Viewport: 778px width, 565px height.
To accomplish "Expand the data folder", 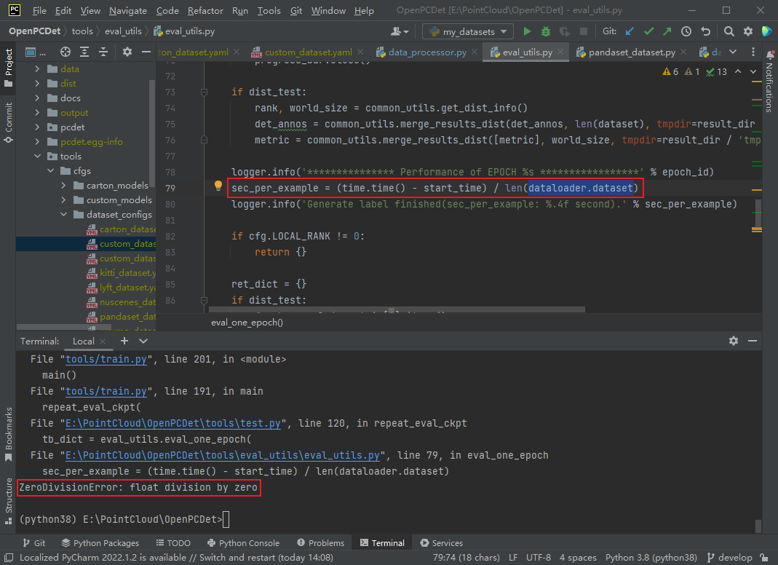I will [x=37, y=69].
